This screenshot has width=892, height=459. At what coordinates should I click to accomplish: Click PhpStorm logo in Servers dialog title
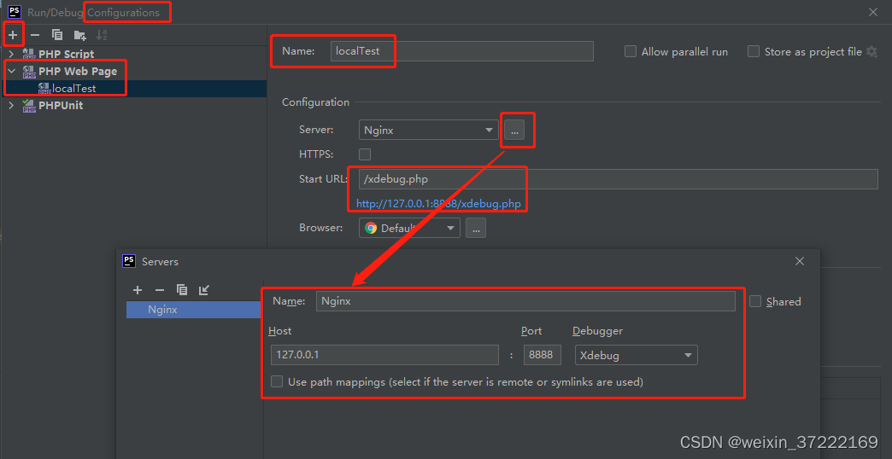[x=129, y=261]
